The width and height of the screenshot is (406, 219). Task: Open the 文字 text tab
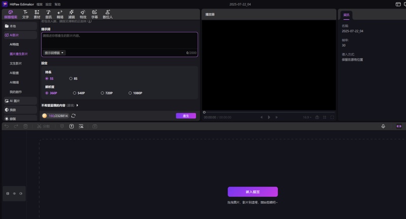(25, 14)
